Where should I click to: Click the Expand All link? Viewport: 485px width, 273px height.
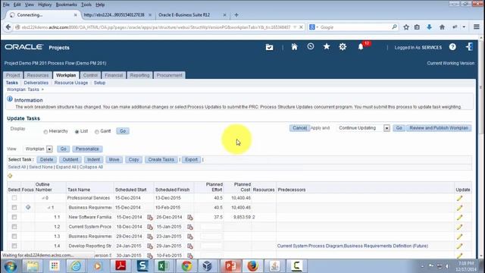(66, 167)
